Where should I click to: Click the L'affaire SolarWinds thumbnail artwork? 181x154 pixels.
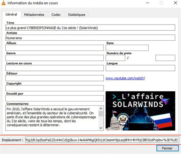click(140, 111)
